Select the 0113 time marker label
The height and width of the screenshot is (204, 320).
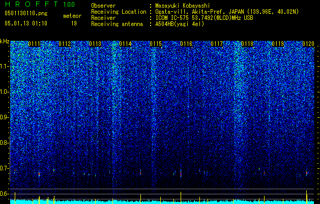point(95,44)
